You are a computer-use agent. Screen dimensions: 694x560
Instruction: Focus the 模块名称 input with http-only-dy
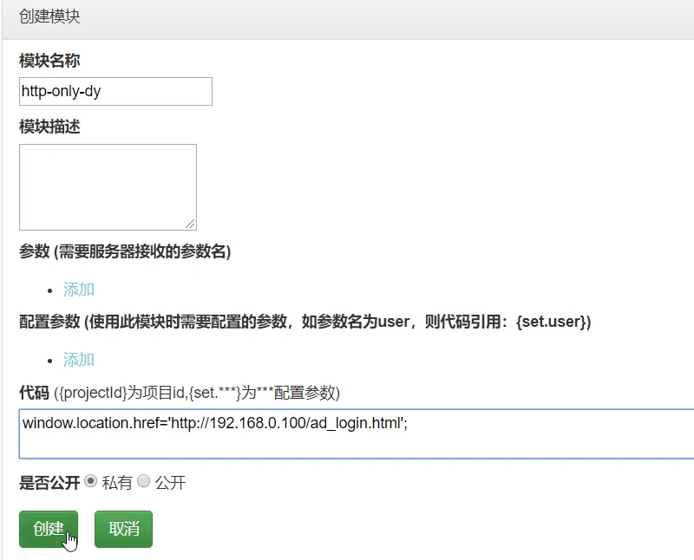[x=115, y=91]
